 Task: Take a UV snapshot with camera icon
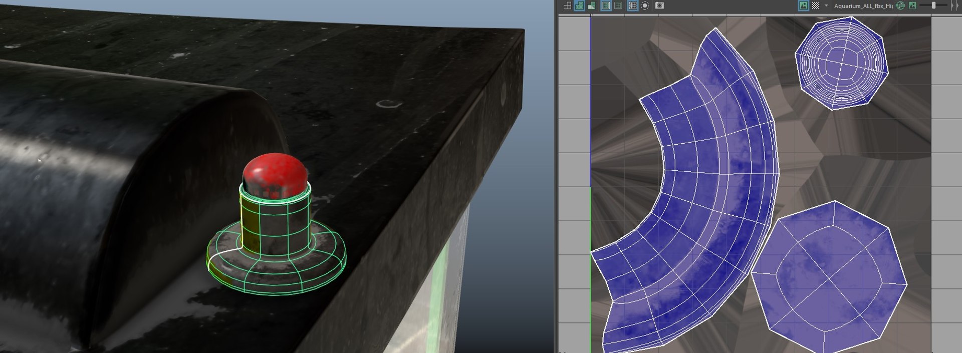660,6
